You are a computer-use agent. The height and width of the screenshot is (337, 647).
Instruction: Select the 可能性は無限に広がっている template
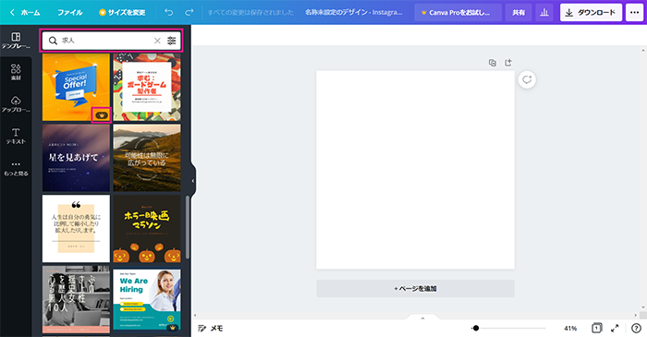click(147, 158)
